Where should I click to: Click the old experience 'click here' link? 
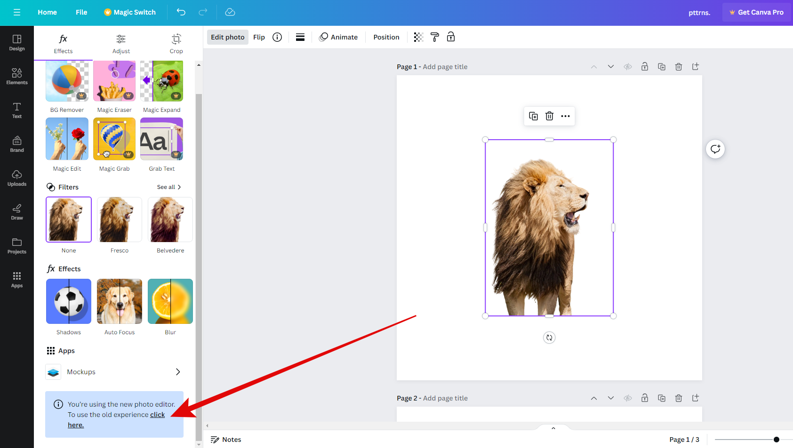(x=157, y=415)
